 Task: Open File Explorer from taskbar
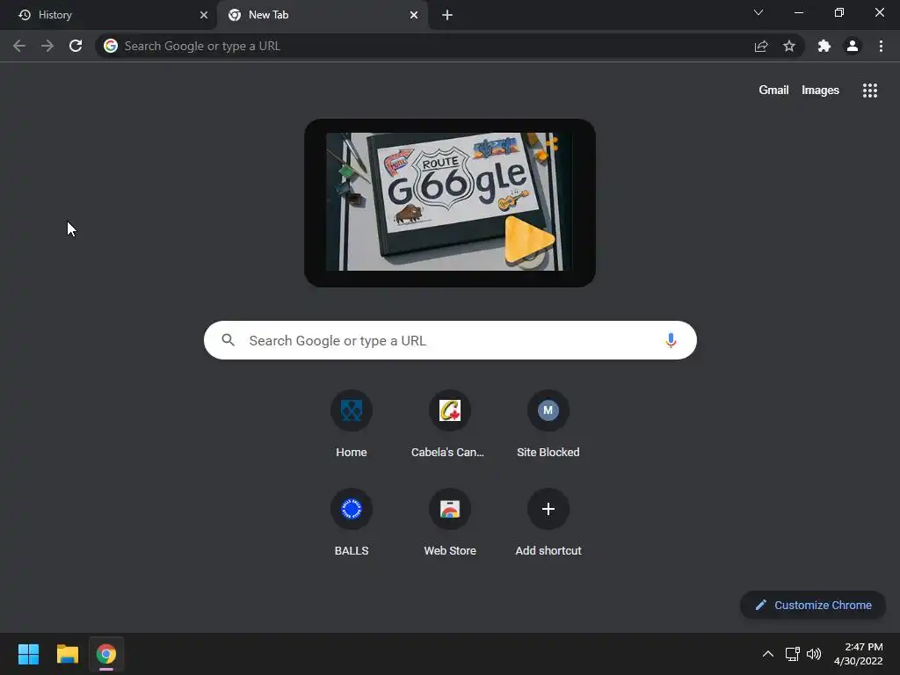[67, 654]
